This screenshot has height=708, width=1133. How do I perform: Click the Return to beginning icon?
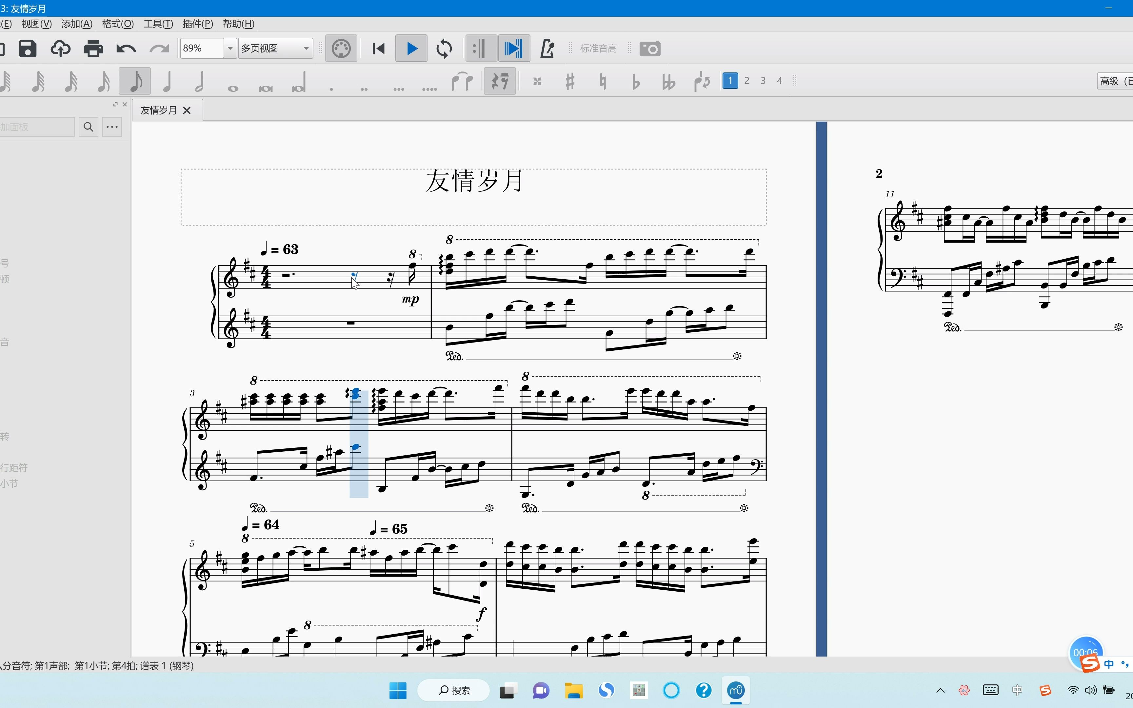click(x=378, y=49)
